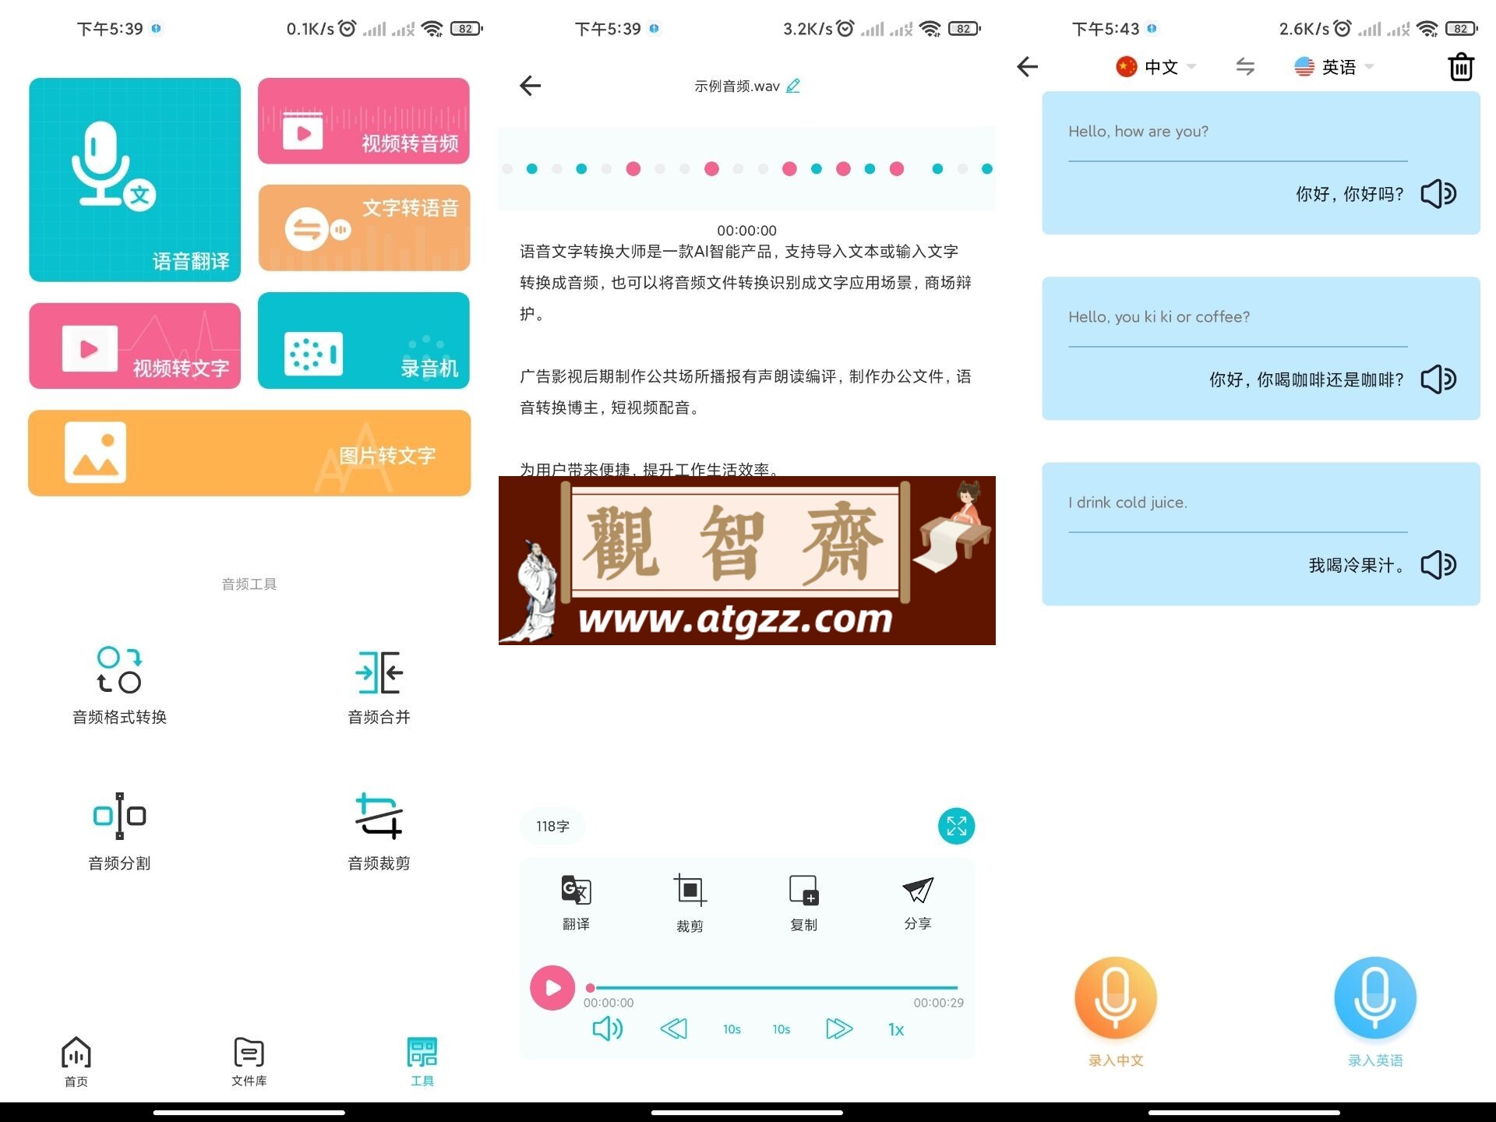Click the alarm icon in the middle status bar
This screenshot has width=1496, height=1122.
845,29
